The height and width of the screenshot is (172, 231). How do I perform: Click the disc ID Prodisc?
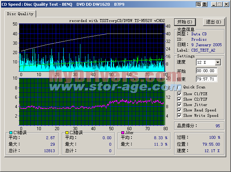(199, 39)
